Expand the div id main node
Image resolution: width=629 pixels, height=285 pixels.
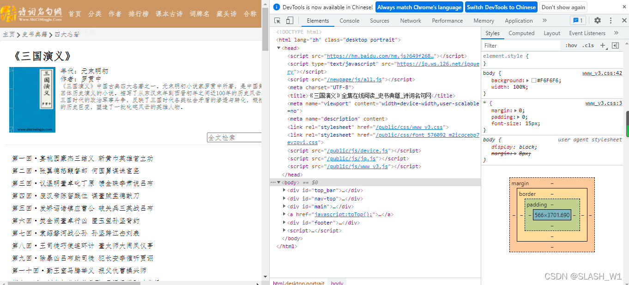coord(284,206)
